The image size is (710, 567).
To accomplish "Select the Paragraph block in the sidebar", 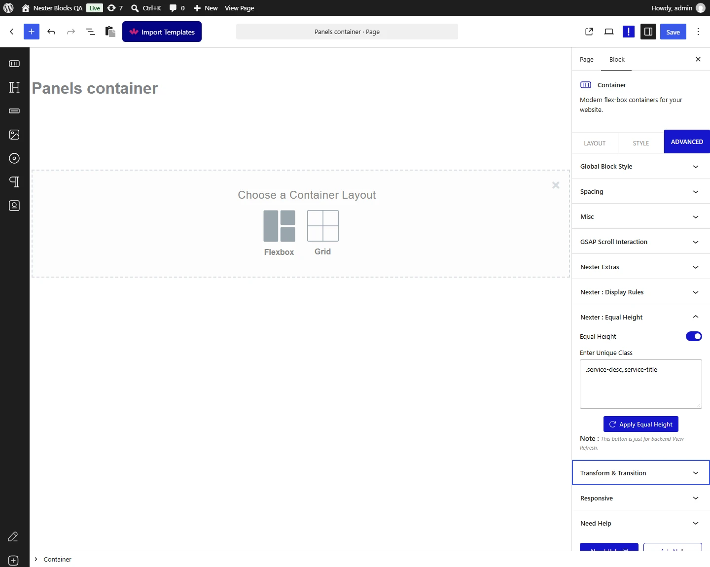I will (x=14, y=182).
